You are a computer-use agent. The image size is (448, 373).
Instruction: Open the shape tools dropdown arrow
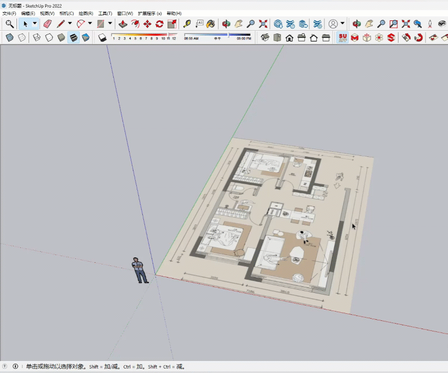110,24
